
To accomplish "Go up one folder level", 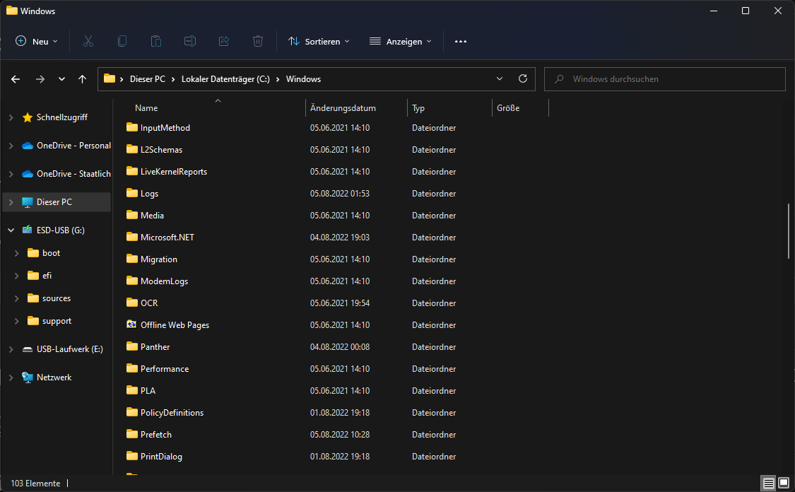I will click(82, 79).
